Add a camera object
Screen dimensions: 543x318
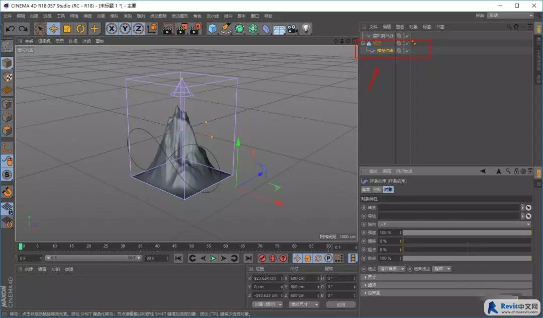[x=293, y=29]
